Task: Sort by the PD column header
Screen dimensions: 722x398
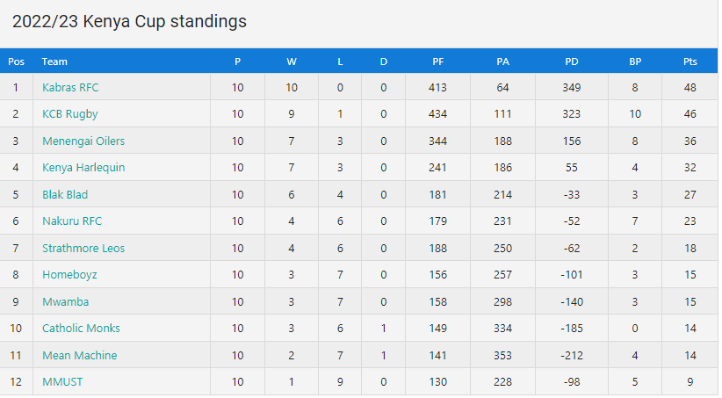Action: pos(572,62)
